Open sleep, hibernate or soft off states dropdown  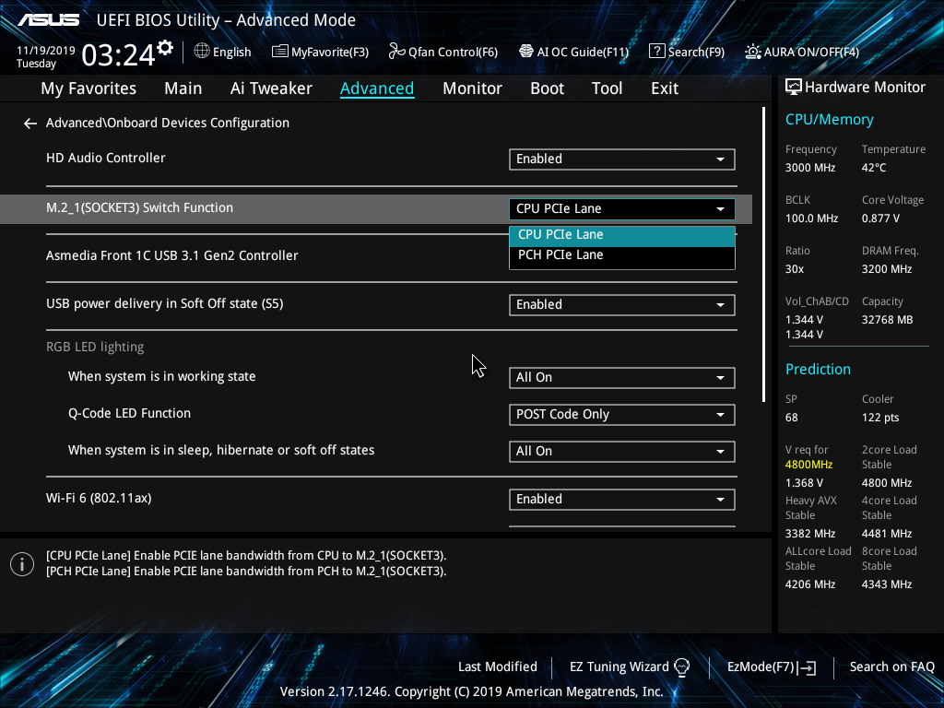tap(622, 452)
